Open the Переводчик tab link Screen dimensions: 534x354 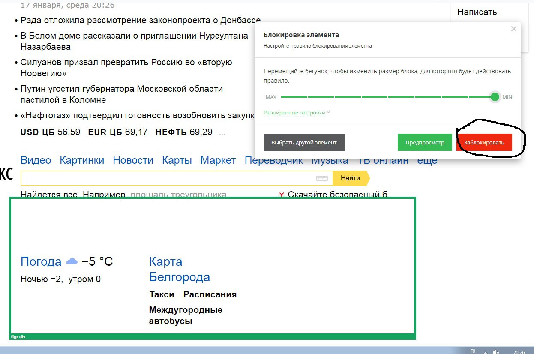273,161
